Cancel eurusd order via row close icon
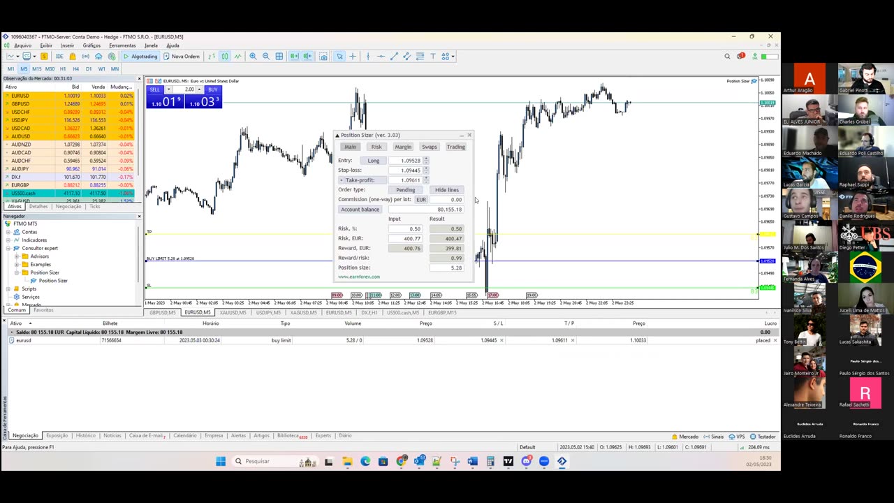This screenshot has width=894, height=503. coord(776,341)
